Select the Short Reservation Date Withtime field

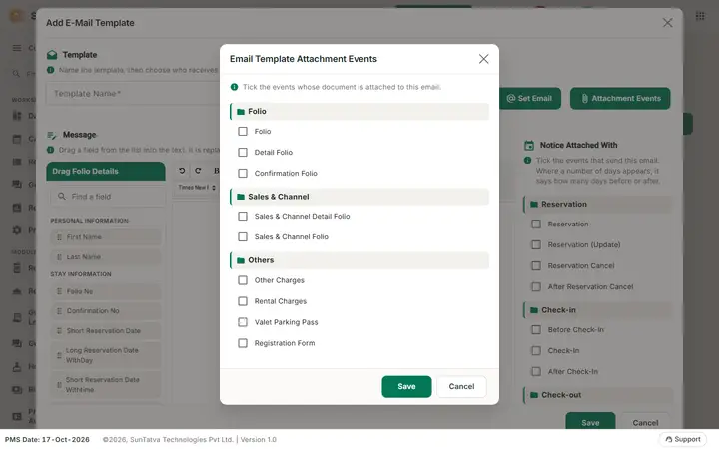106,385
